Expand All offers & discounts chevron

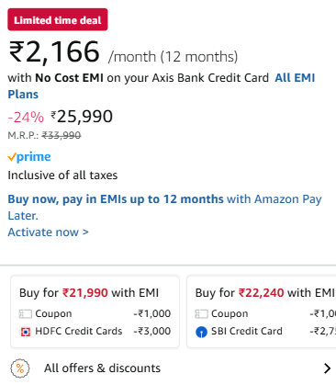click(327, 368)
